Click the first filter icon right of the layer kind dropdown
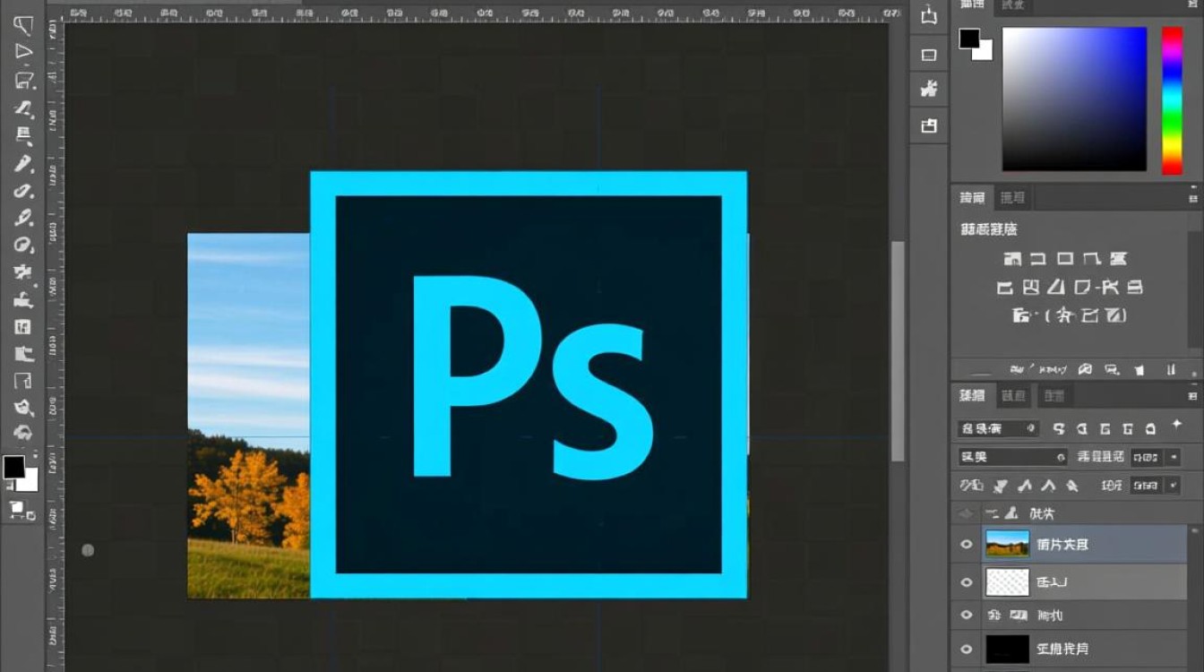 (x=1059, y=429)
